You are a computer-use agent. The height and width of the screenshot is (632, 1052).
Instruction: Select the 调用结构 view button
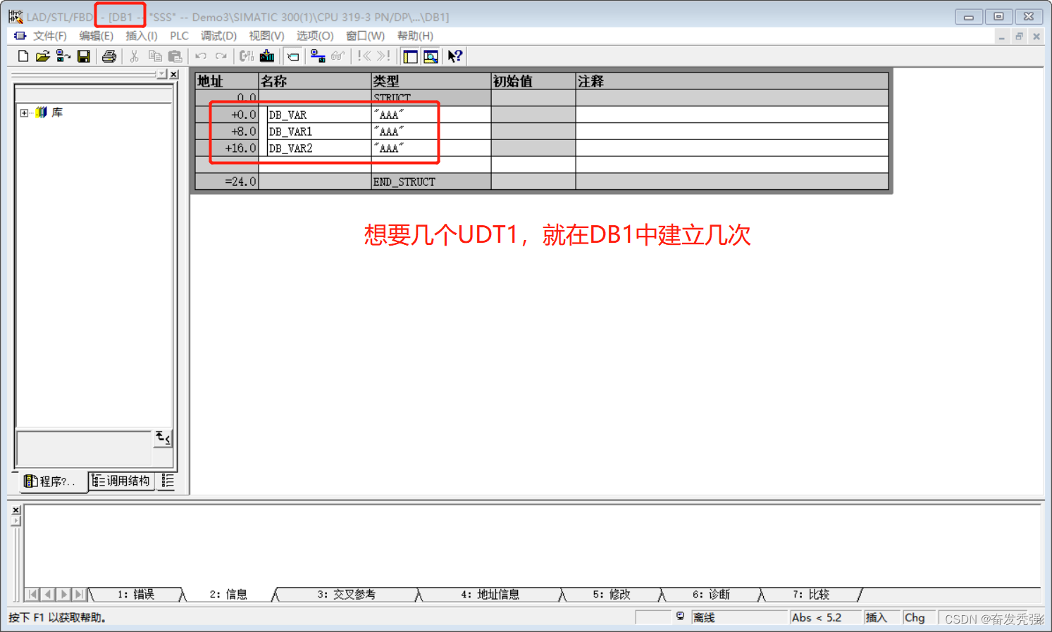(121, 481)
